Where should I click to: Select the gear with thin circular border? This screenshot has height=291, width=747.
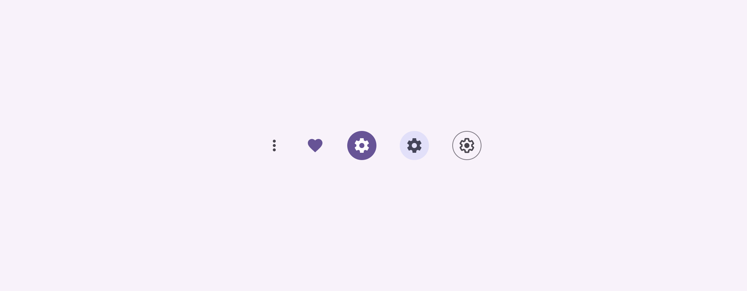pos(467,145)
